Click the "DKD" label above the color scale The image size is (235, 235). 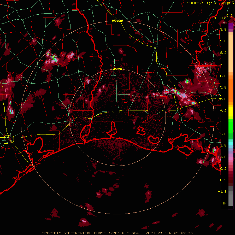coord(230,16)
